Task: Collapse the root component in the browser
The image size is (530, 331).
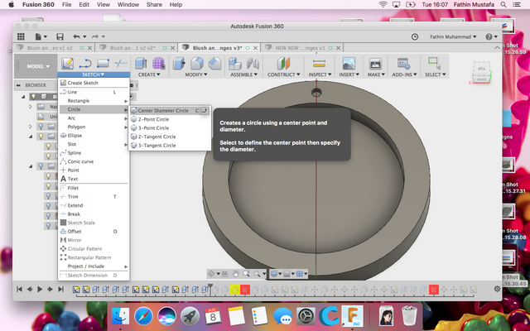Action: pos(23,97)
